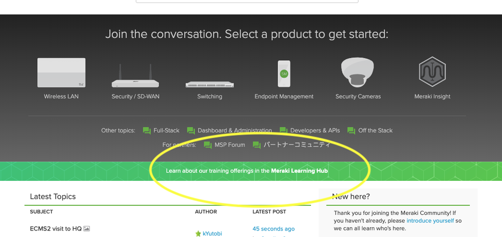Select the Wireless LAN product icon
The image size is (502, 237).
(61, 73)
